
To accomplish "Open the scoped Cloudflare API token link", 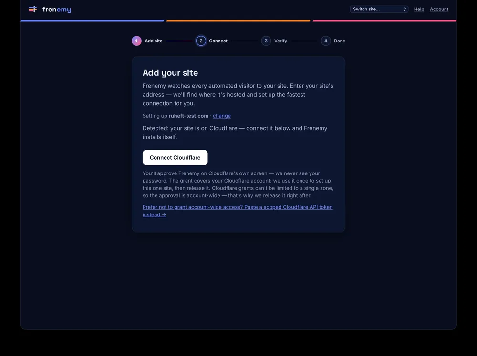I will click(238, 211).
